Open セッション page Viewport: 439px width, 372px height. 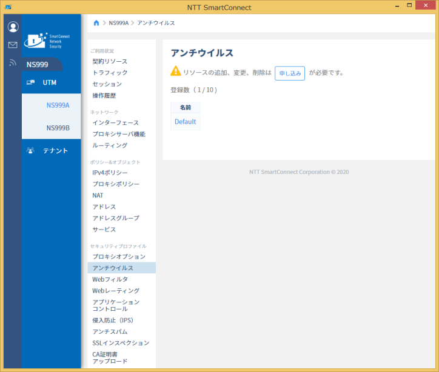[x=107, y=84]
